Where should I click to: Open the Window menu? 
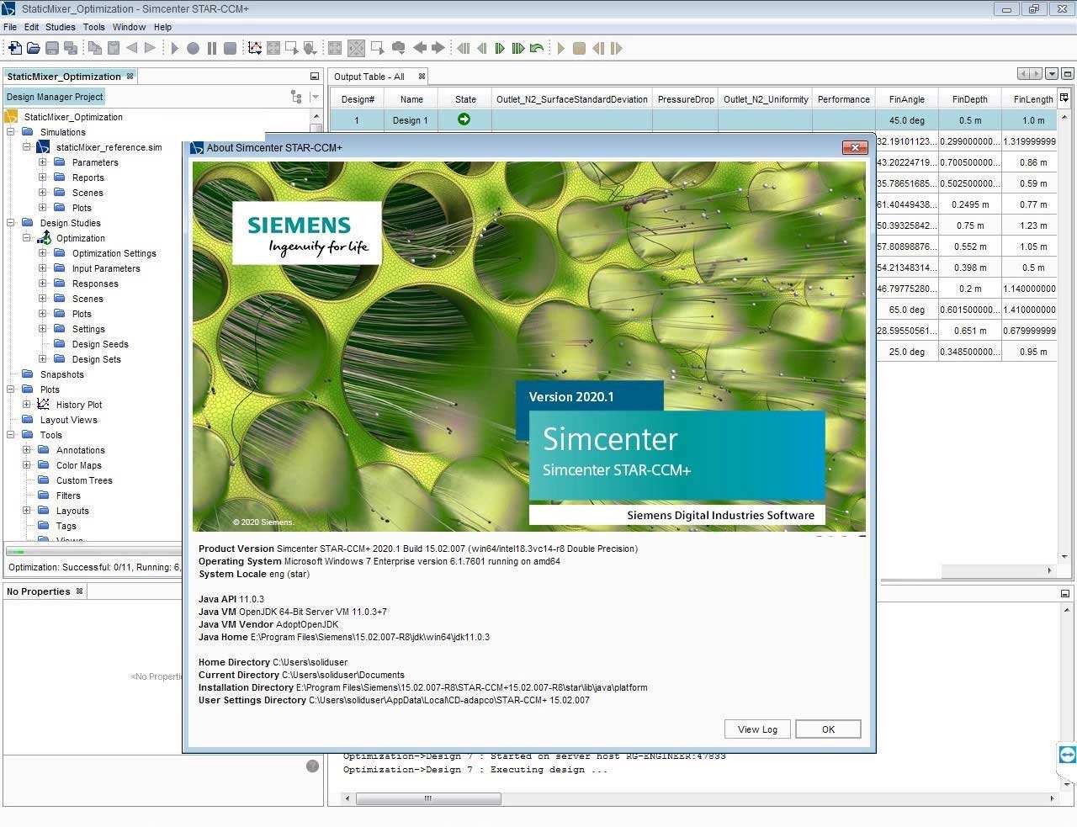(x=129, y=27)
